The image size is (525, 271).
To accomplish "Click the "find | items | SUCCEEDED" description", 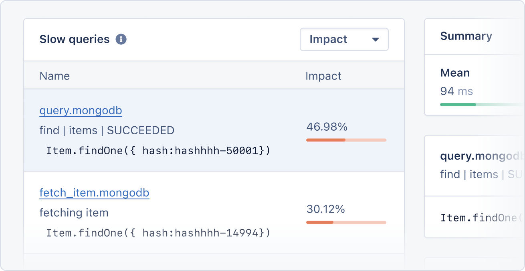I will tap(107, 130).
